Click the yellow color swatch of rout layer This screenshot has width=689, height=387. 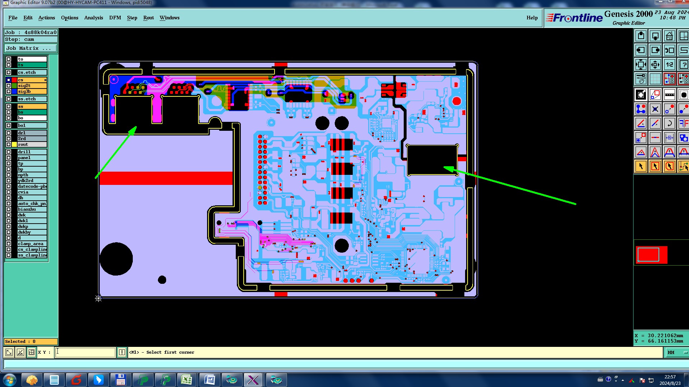(14, 144)
